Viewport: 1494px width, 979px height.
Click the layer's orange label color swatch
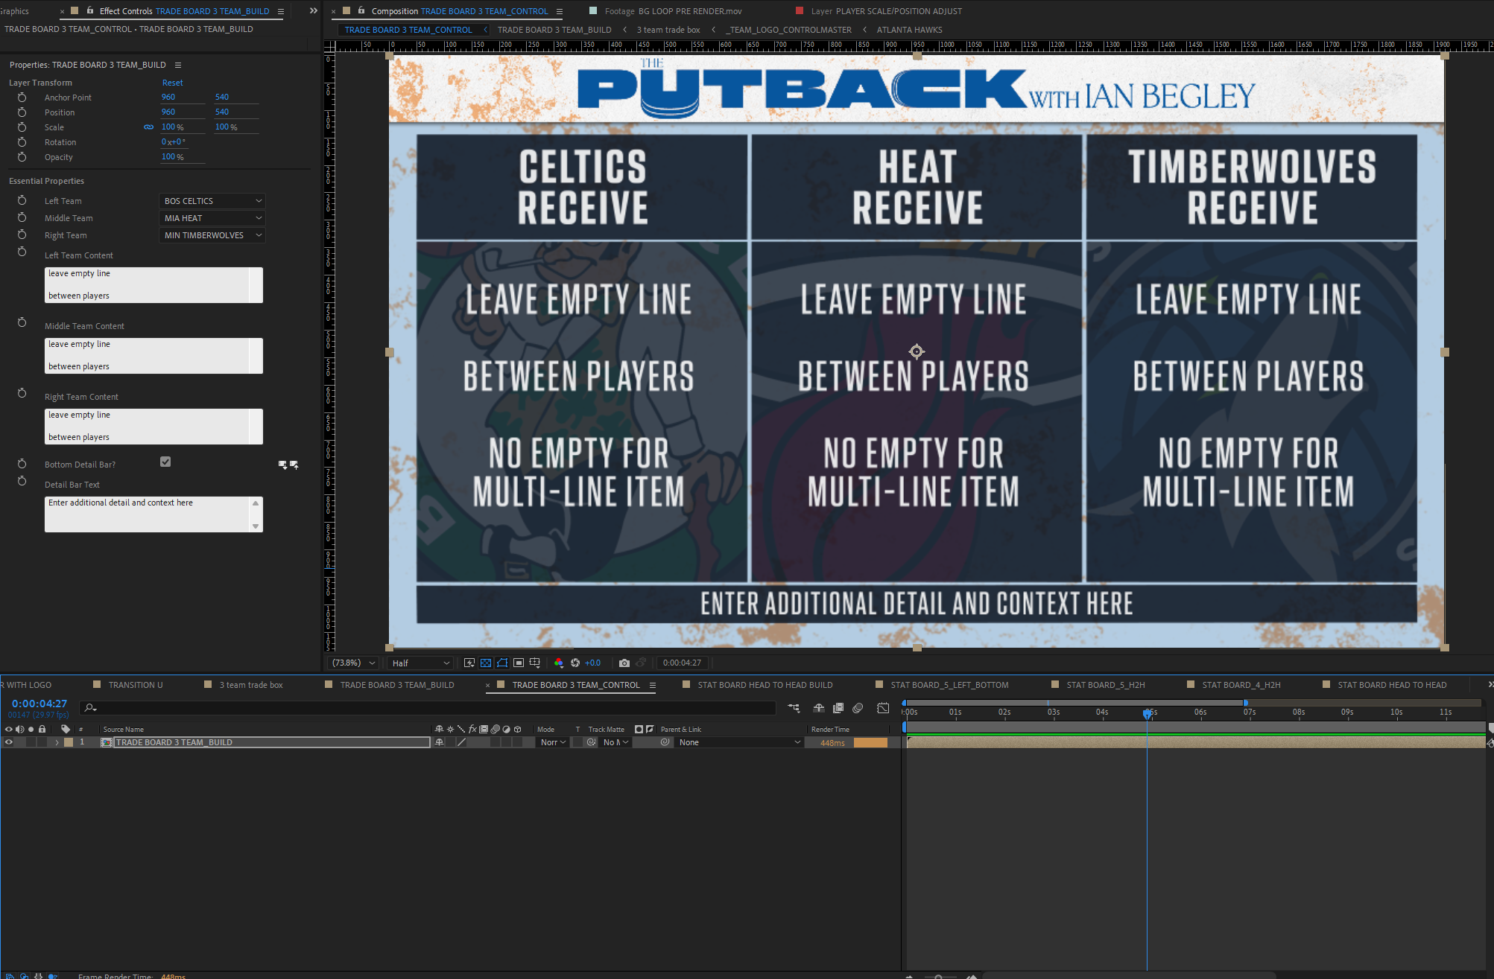(x=69, y=742)
